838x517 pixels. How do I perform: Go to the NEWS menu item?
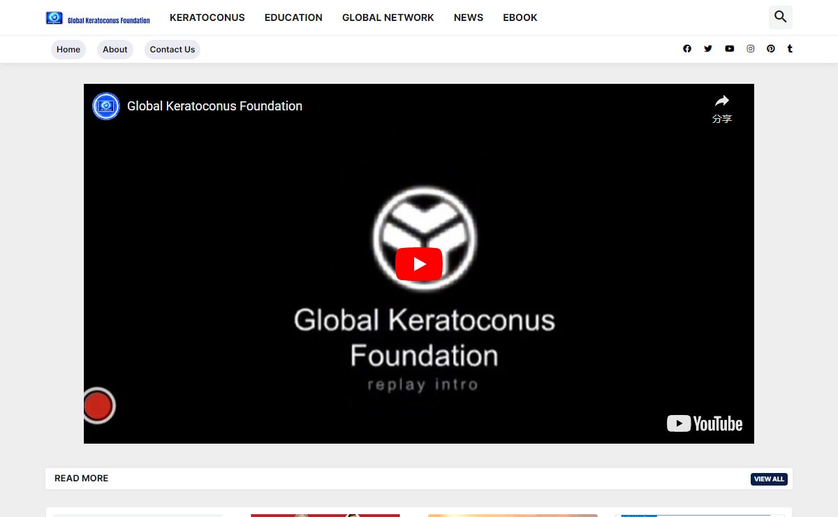[x=469, y=17]
